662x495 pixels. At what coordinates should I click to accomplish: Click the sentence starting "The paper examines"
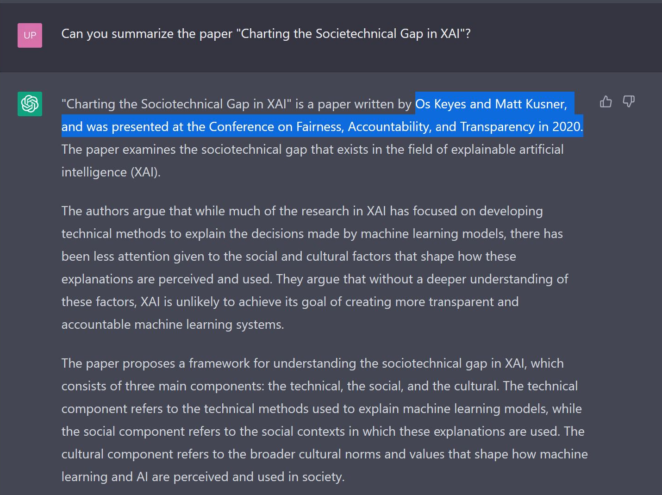312,149
